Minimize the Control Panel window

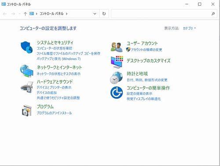[187, 4]
